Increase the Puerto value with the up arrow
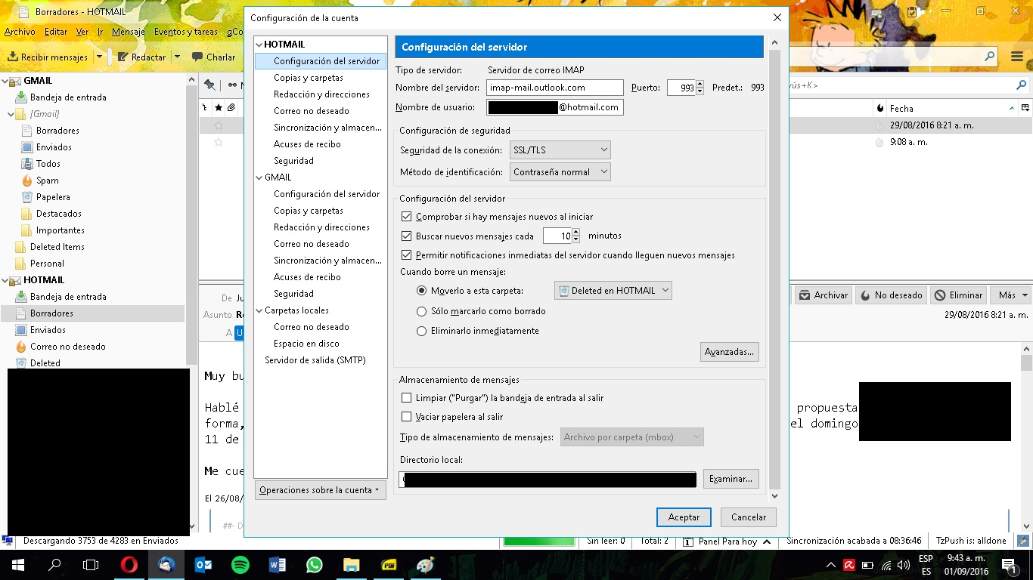The image size is (1033, 580). pyautogui.click(x=700, y=84)
